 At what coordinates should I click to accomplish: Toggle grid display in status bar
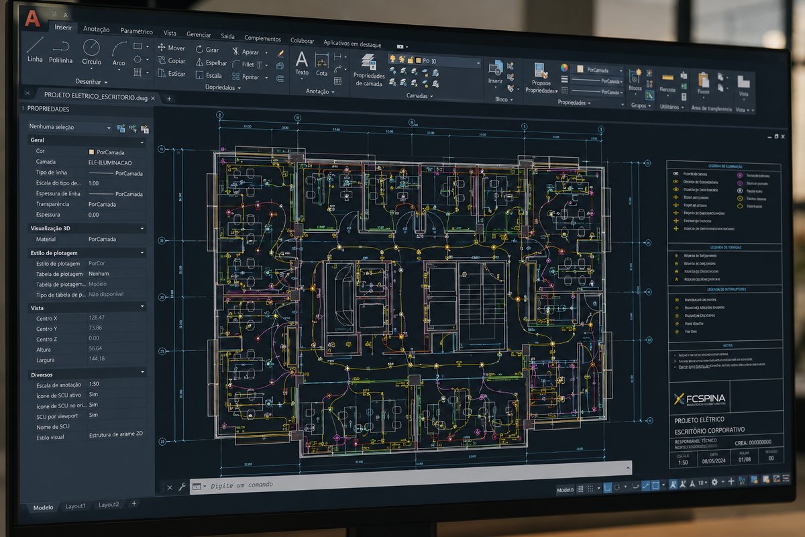(x=580, y=489)
